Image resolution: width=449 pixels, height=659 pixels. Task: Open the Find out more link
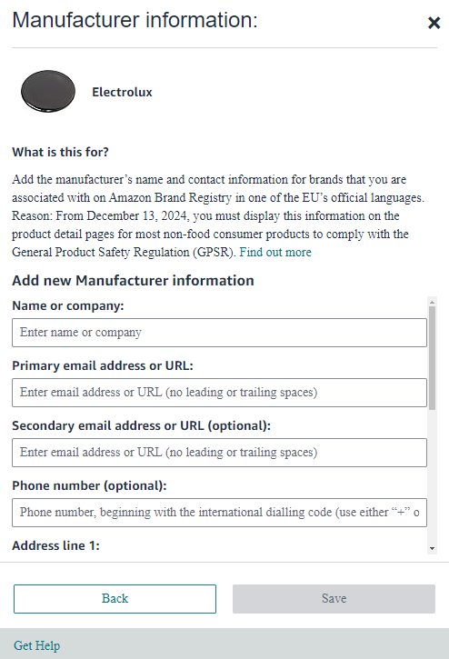point(275,252)
